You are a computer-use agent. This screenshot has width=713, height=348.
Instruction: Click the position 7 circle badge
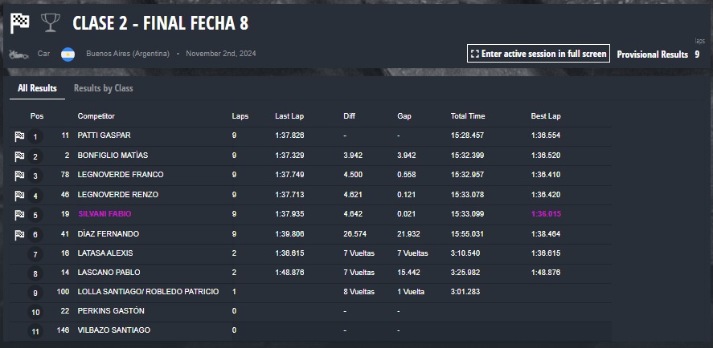pos(35,254)
